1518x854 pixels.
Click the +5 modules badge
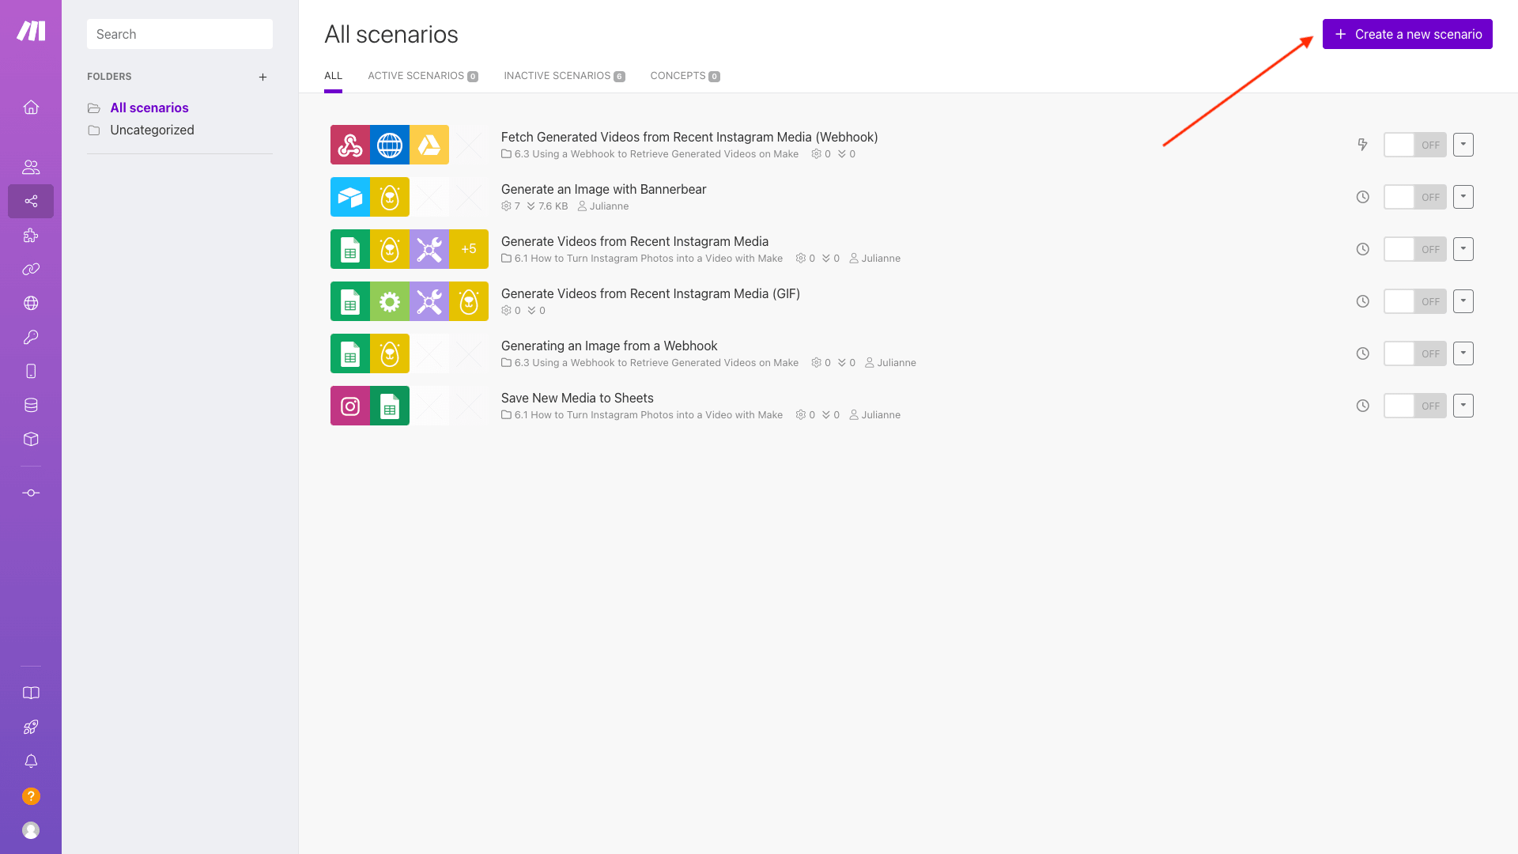(x=469, y=249)
